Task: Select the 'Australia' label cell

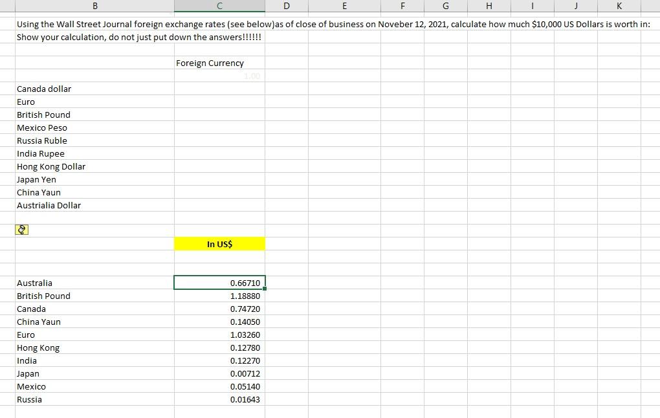Action: coord(94,283)
